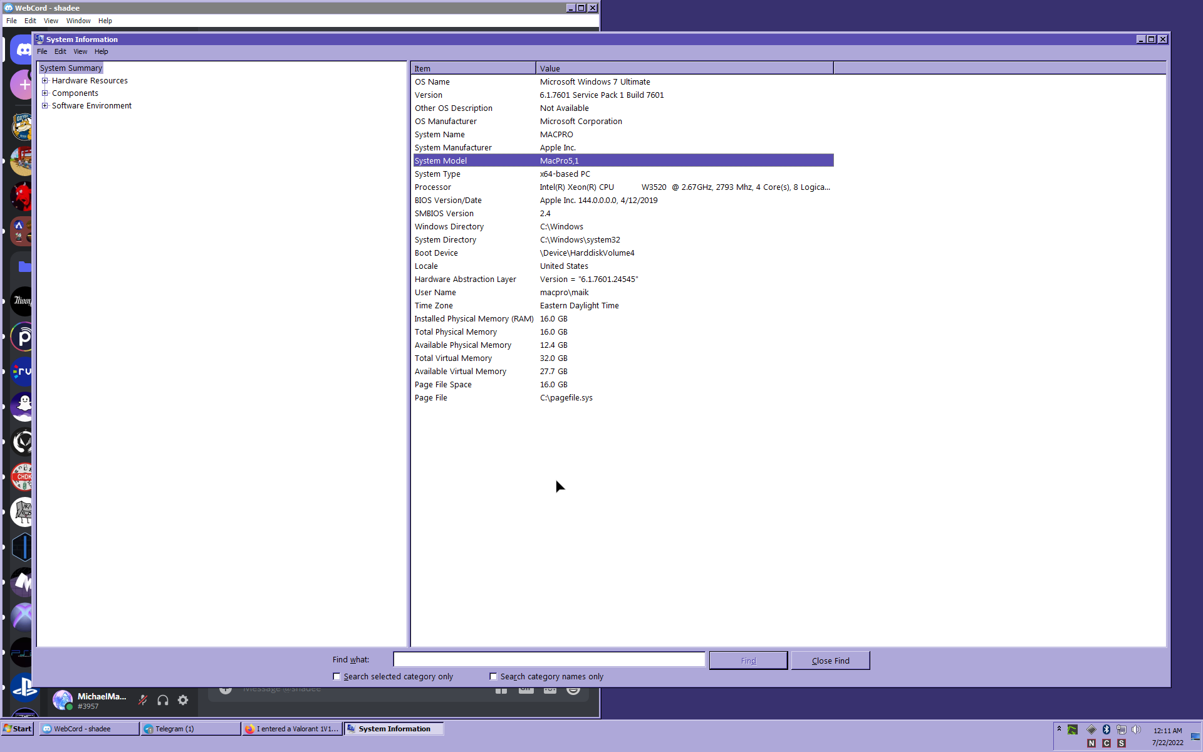
Task: Select the Page File C:\pagefile.sys row
Action: [623, 397]
